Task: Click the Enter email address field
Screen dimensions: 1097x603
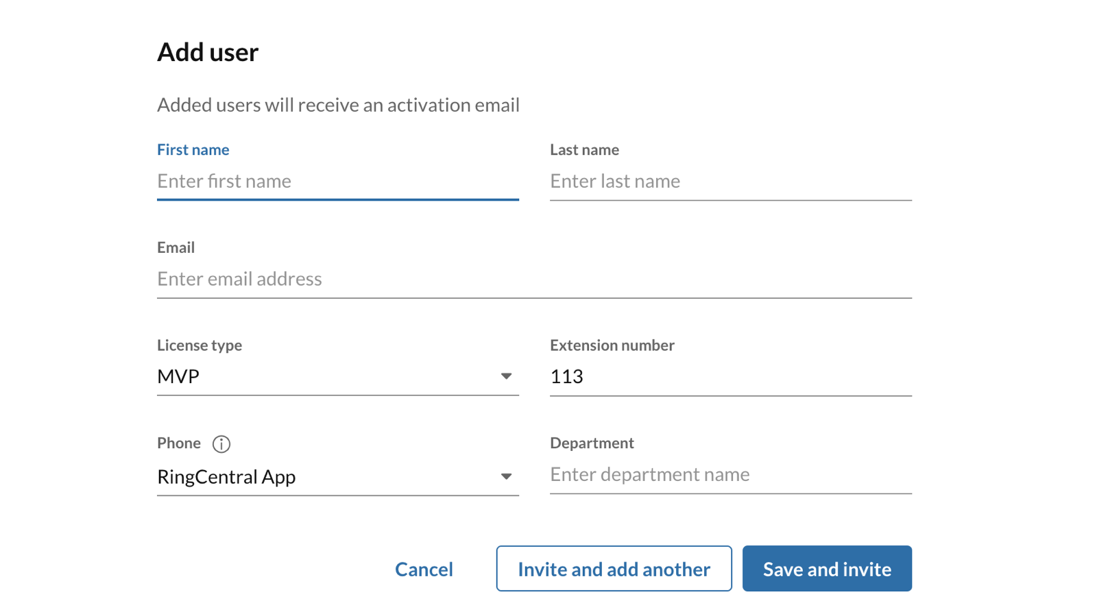Action: click(x=533, y=279)
